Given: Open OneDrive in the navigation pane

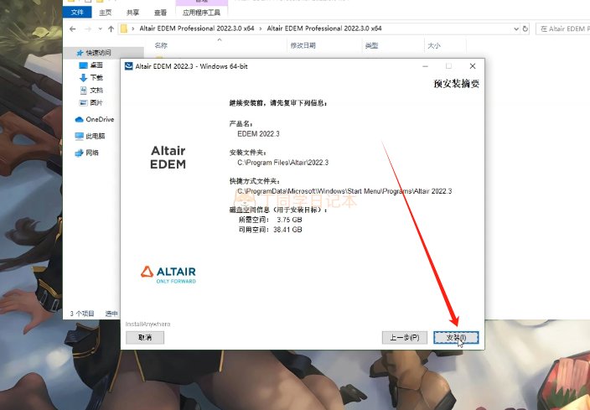Looking at the screenshot, I should [x=100, y=119].
